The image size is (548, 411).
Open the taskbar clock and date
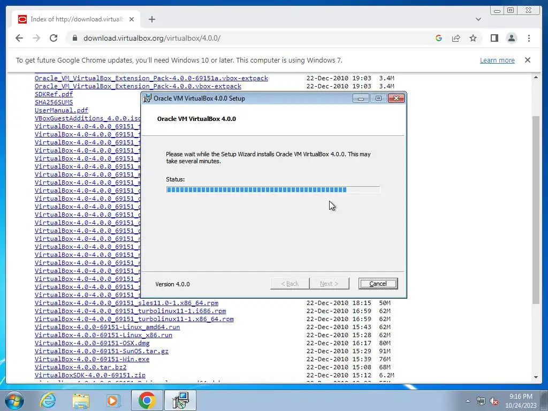click(x=521, y=401)
